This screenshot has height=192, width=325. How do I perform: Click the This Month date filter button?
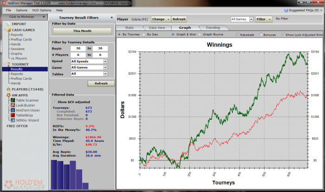click(82, 31)
